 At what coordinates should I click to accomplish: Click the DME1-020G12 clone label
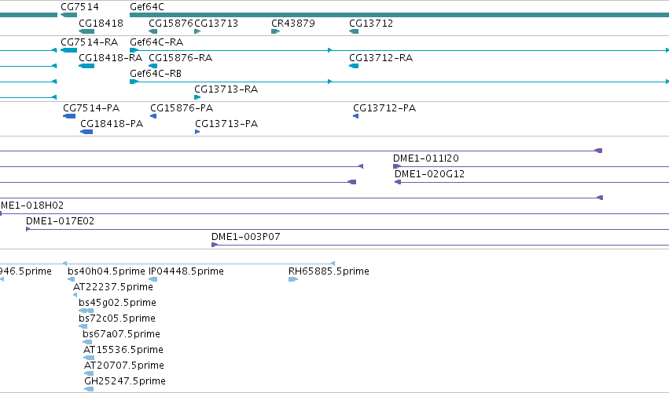[430, 173]
